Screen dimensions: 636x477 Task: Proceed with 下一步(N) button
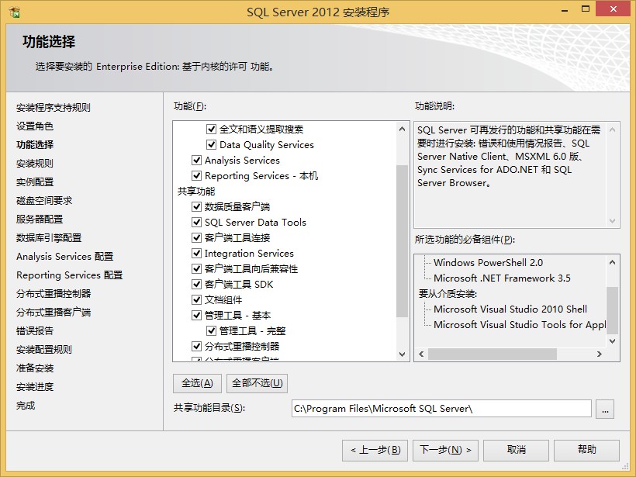coord(445,450)
